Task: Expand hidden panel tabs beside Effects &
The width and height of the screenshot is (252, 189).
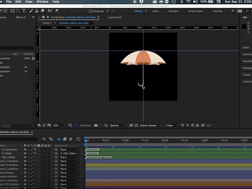Action: 33,17
